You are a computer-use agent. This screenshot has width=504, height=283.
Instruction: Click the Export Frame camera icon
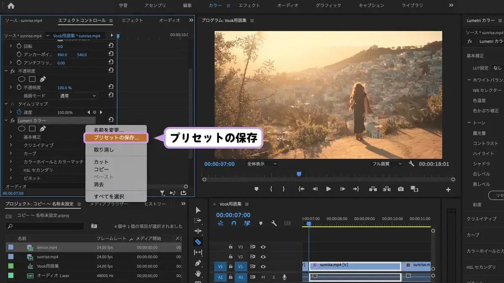point(401,189)
